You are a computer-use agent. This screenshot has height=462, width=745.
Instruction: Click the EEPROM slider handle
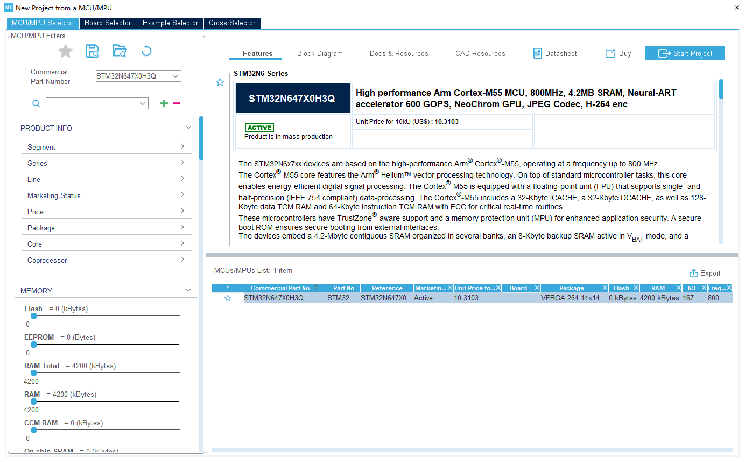click(34, 345)
